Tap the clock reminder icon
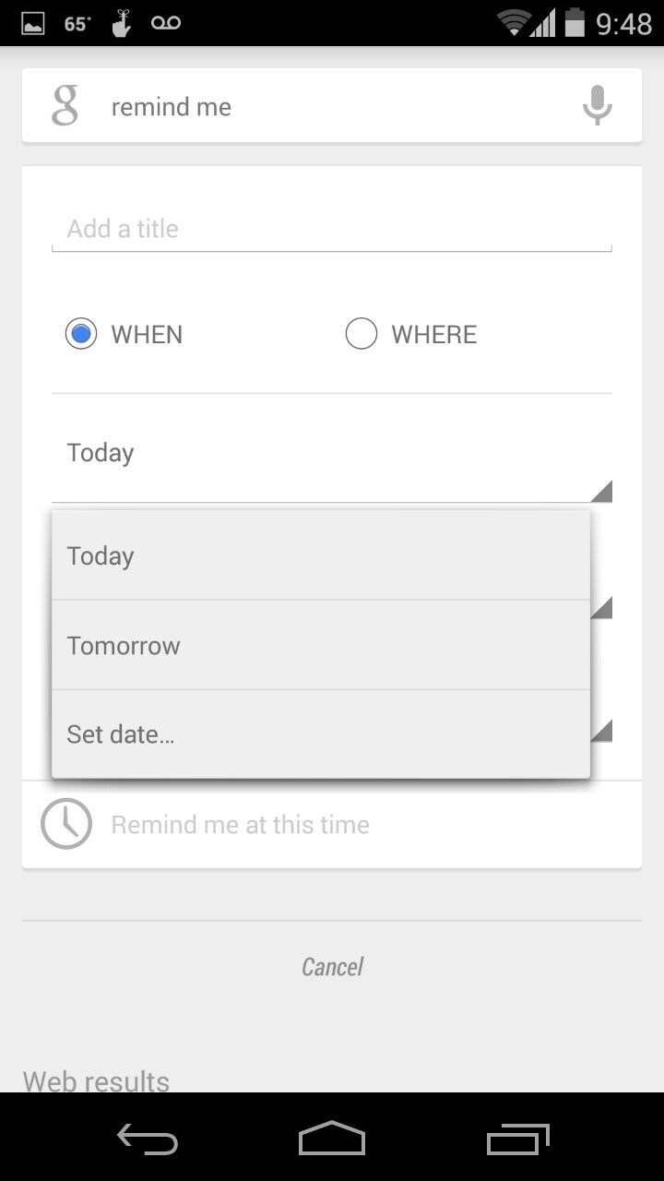This screenshot has width=664, height=1181. 66,824
